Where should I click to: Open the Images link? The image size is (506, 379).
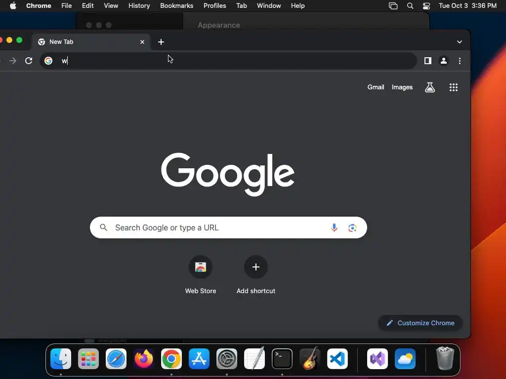[x=402, y=87]
